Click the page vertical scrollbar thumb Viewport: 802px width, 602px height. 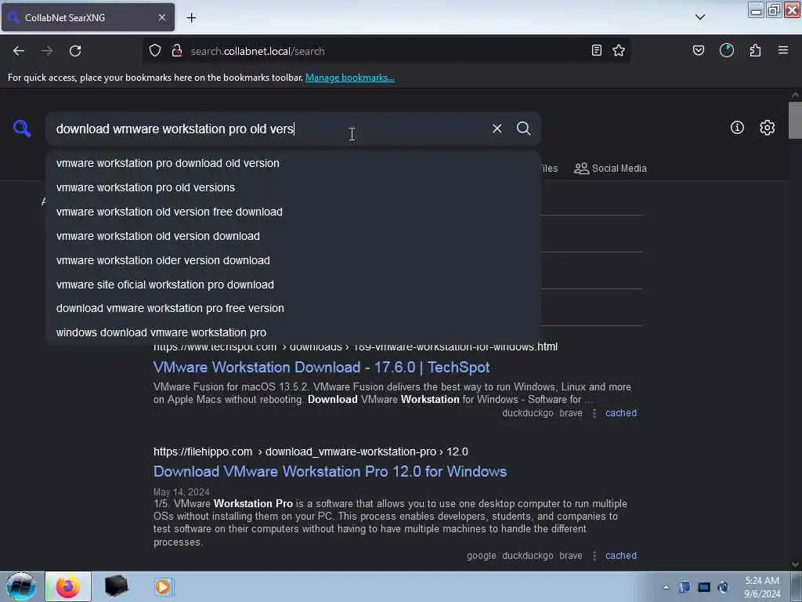[x=795, y=120]
